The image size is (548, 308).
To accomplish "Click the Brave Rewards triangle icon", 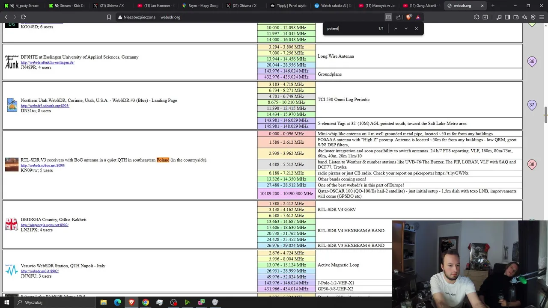I will pos(418,17).
